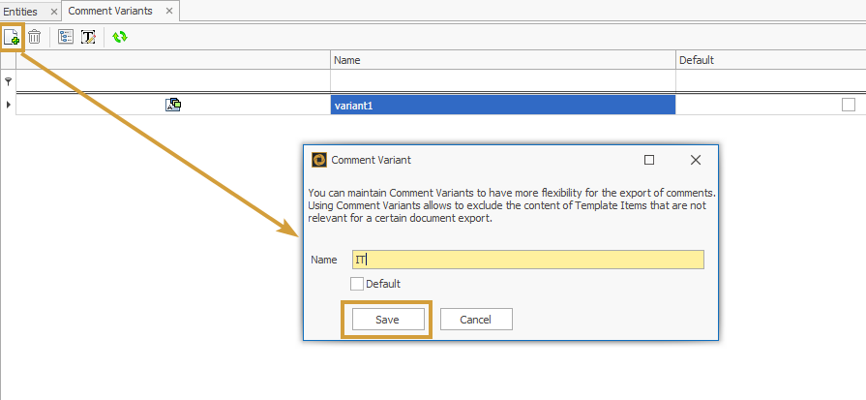Viewport: 866px width, 400px height.
Task: Sort by the Name column header
Action: tap(502, 60)
